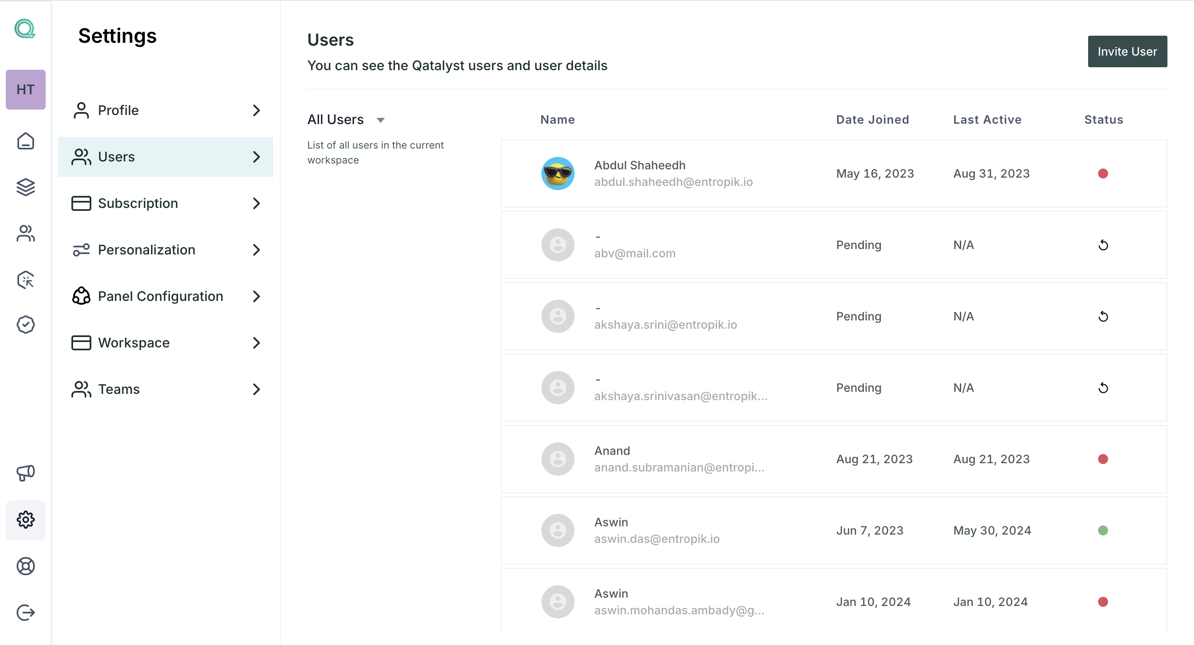1194x645 pixels.
Task: Resend invite for abv@mail.com
Action: 1103,245
